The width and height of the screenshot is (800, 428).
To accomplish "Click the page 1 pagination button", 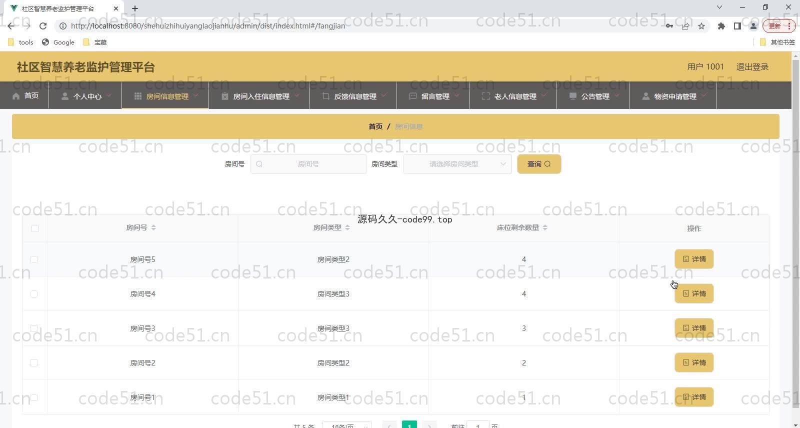I will pos(409,424).
